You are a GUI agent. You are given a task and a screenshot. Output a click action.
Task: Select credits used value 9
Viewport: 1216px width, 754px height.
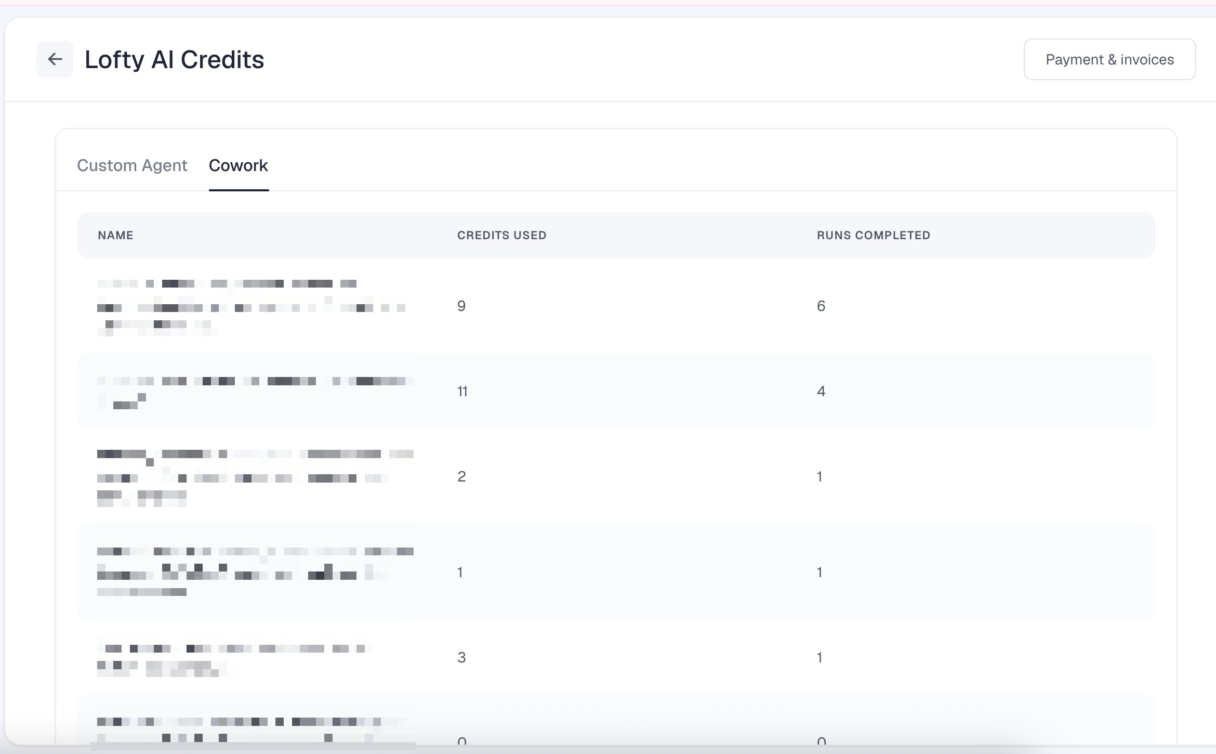461,306
